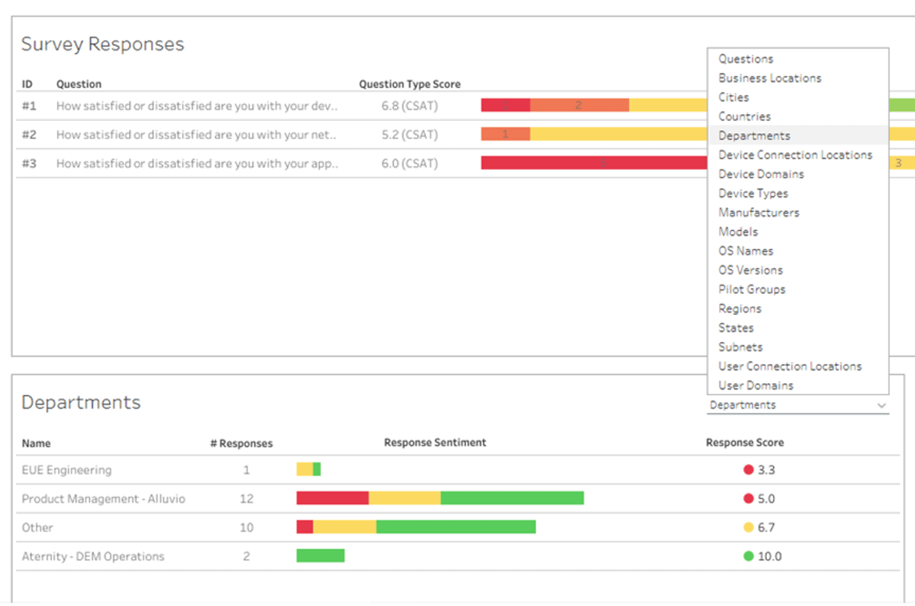Choose 'Business Locations' in the open list

pyautogui.click(x=770, y=77)
